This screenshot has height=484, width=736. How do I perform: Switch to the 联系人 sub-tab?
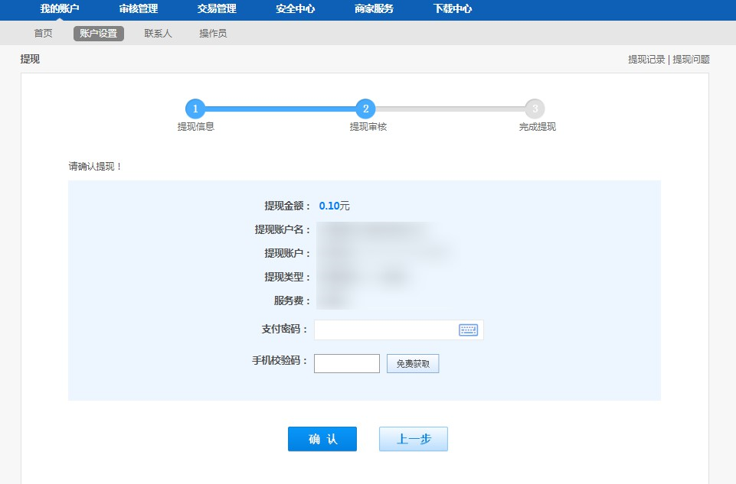coord(158,34)
